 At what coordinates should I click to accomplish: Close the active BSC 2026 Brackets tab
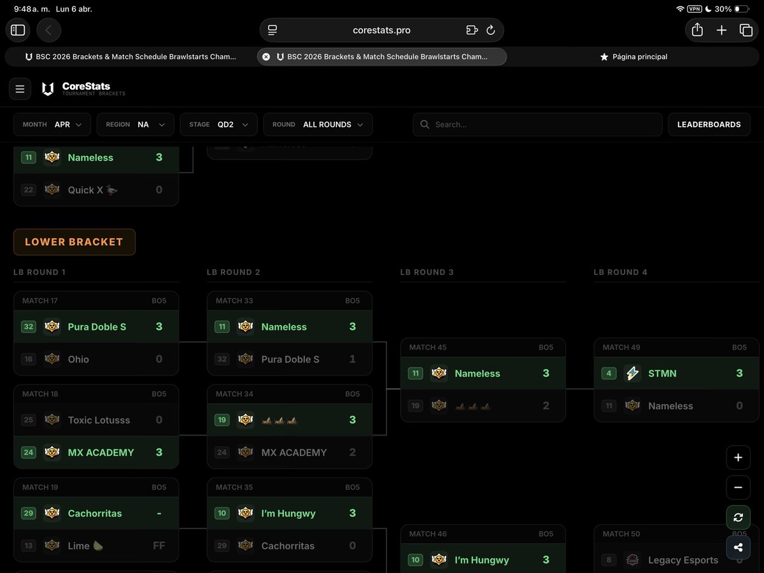266,57
